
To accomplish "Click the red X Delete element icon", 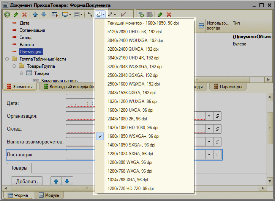I will click(x=24, y=14).
